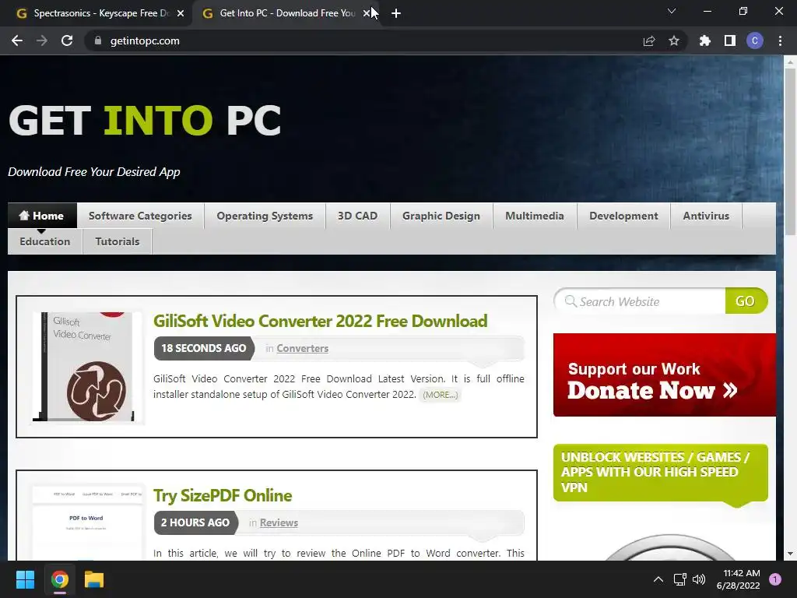Image resolution: width=797 pixels, height=598 pixels.
Task: Click the Donate Now banner
Action: [x=665, y=375]
